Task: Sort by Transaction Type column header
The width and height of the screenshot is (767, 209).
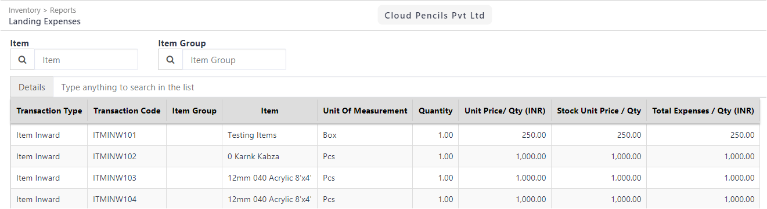Action: (49, 111)
